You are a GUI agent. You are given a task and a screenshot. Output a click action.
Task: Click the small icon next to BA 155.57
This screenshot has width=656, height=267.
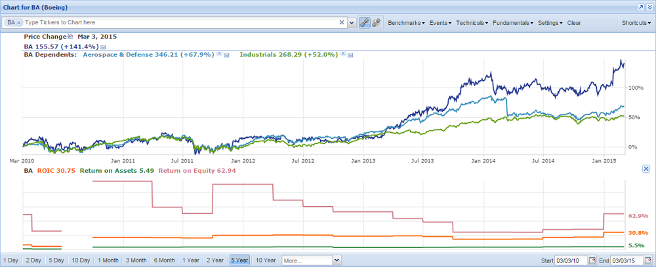(x=102, y=46)
